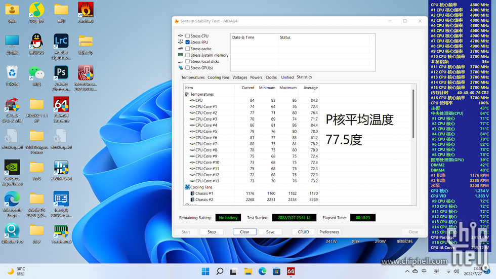Screen dimensions: 496x279
Task: Open the weather widget showing 30°C
Action: 16,271
